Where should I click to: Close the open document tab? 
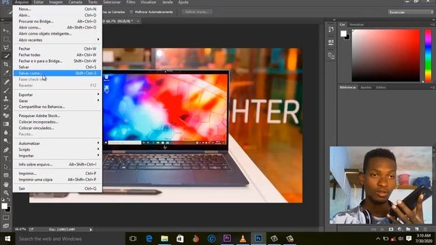tap(138, 21)
